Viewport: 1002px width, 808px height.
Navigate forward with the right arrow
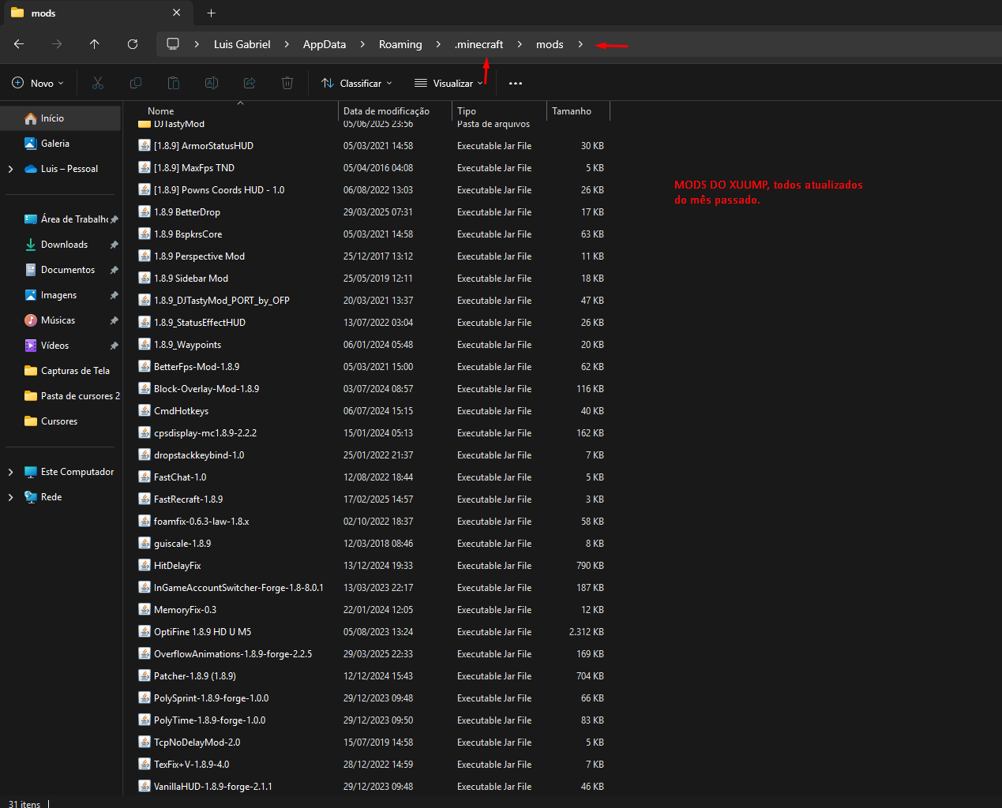tap(57, 44)
